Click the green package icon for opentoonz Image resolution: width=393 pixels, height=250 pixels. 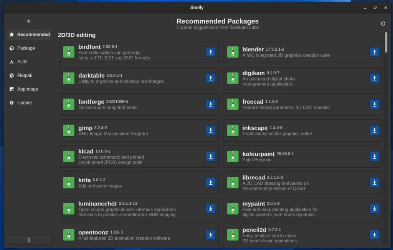69,235
